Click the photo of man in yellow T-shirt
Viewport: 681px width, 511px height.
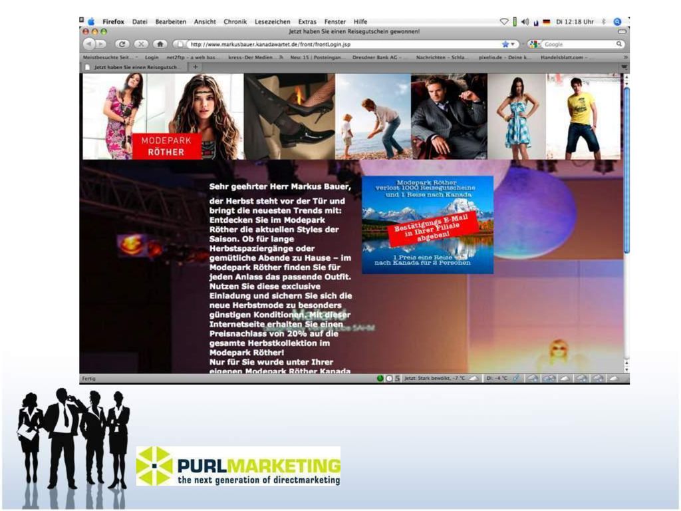[583, 116]
